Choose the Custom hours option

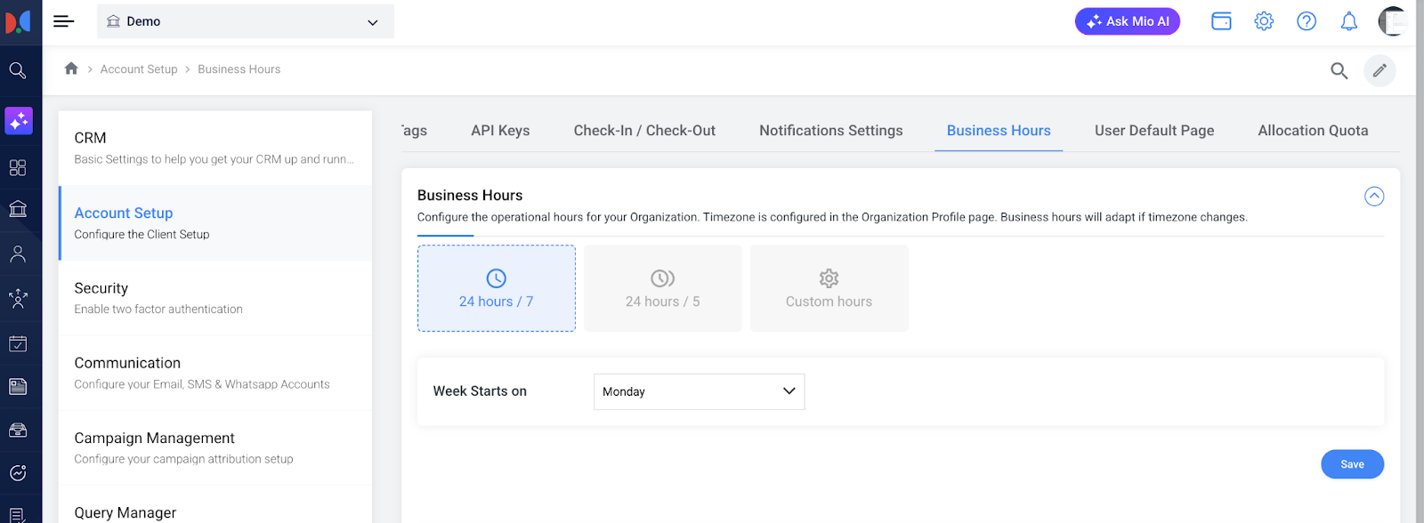[829, 288]
